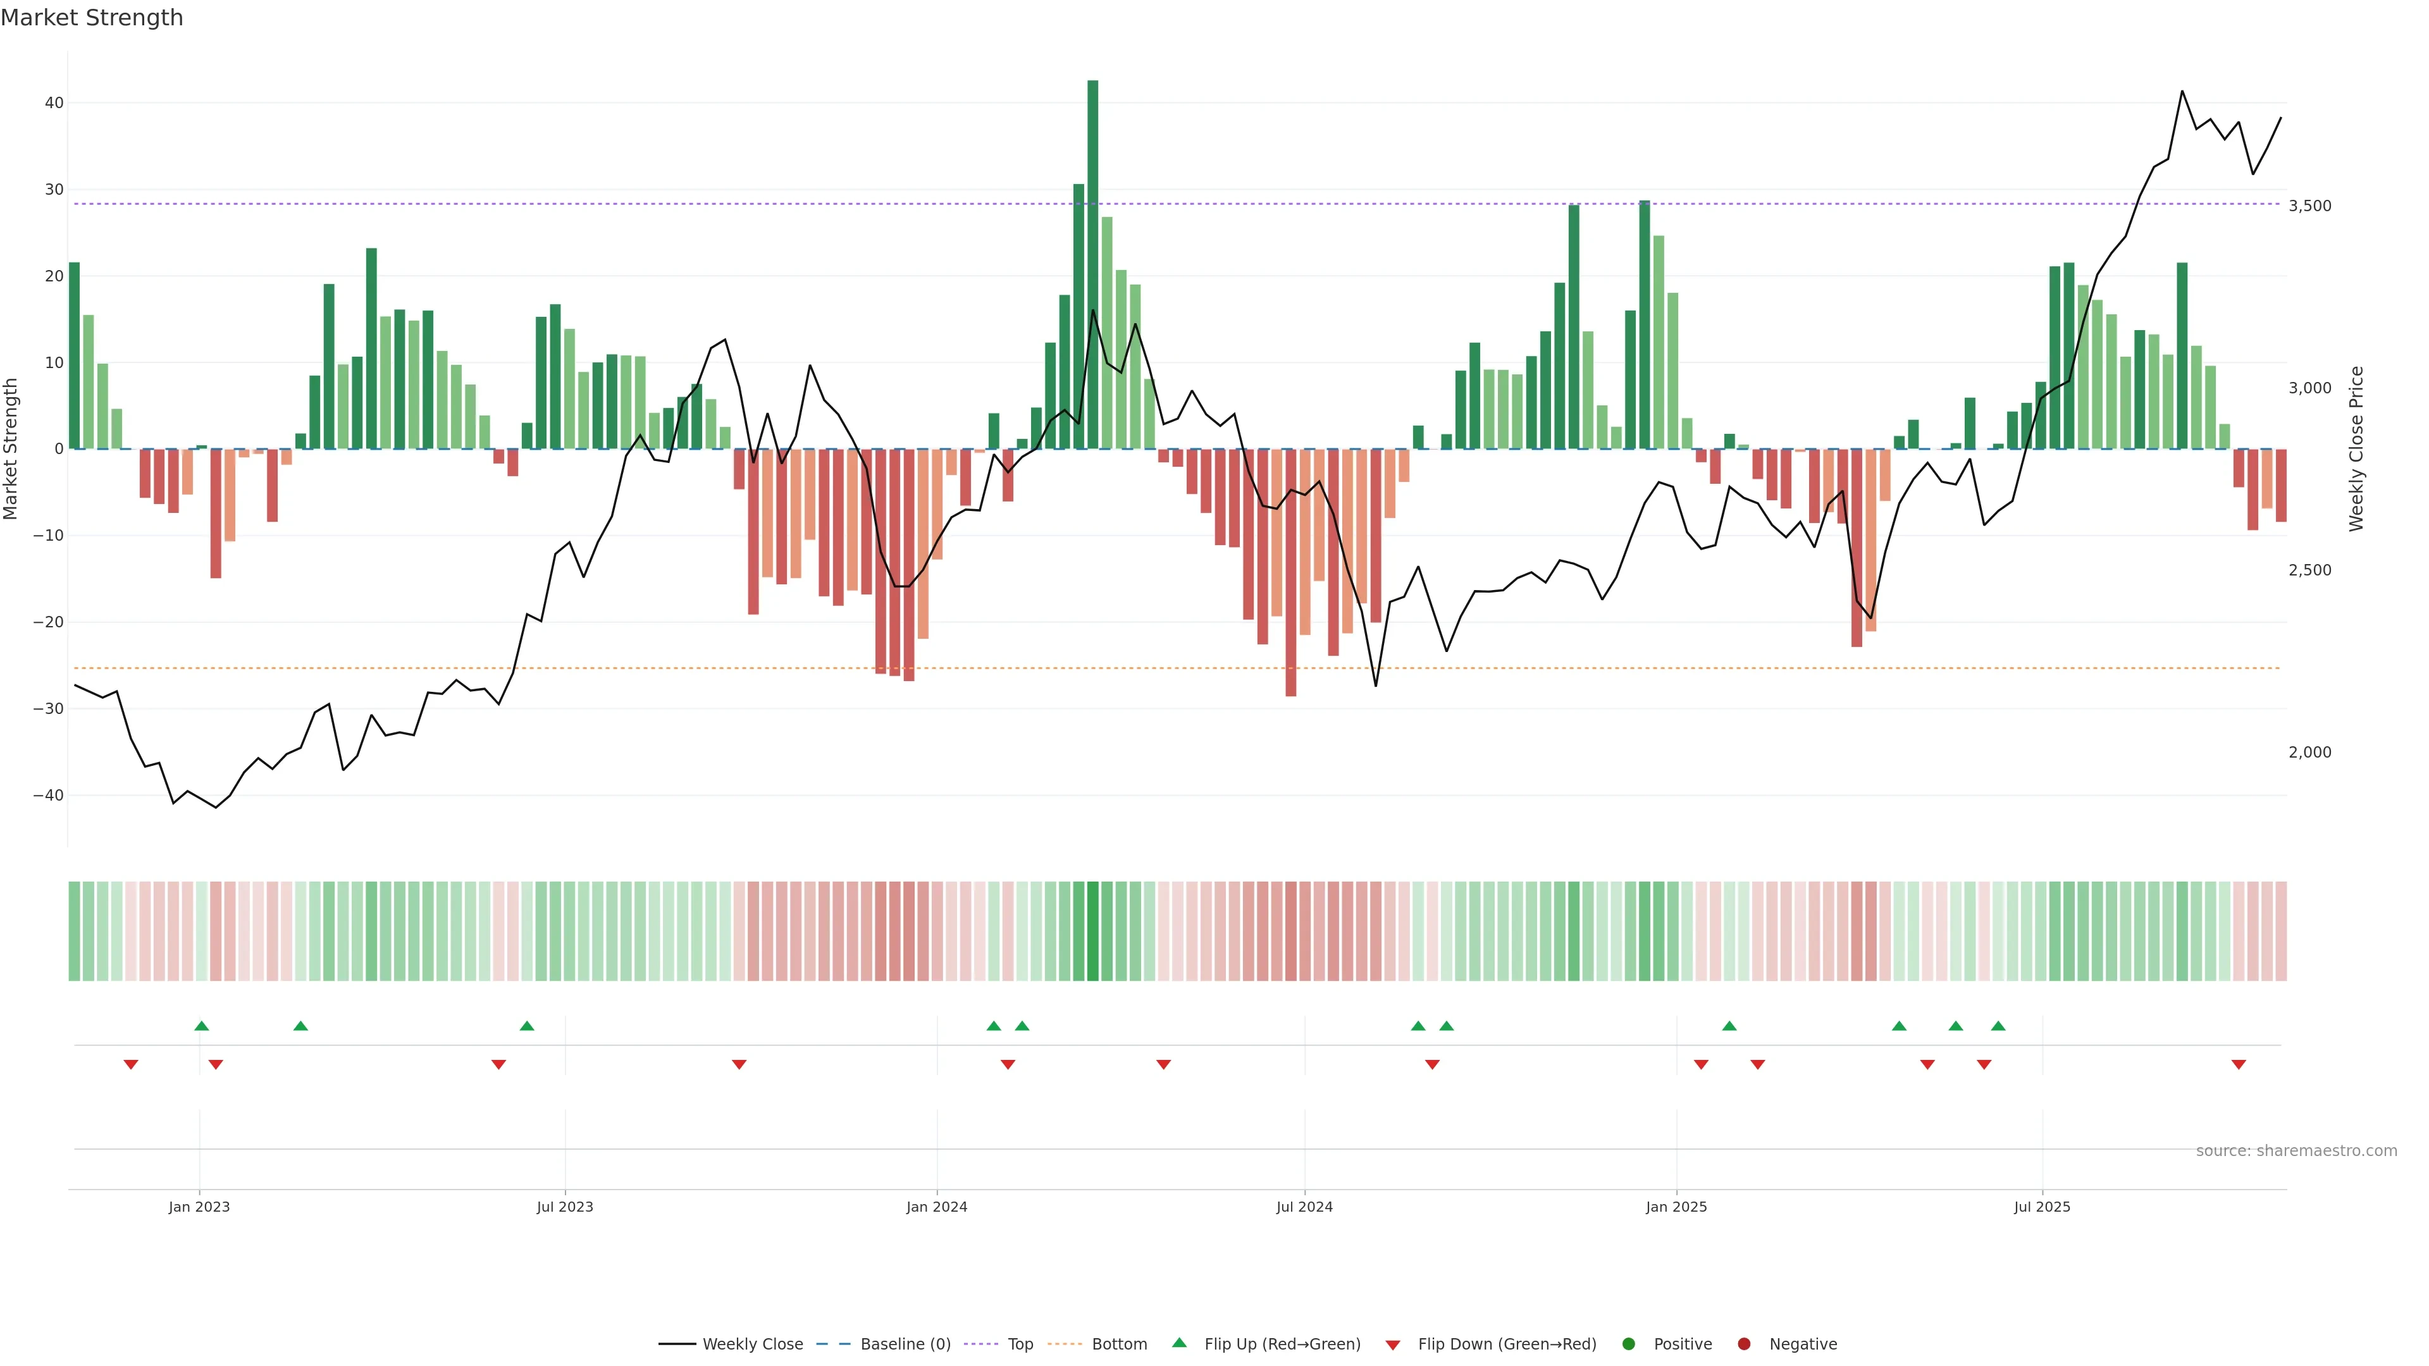2429x1366 pixels.
Task: Click the Market Strength chart title
Action: pyautogui.click(x=92, y=18)
